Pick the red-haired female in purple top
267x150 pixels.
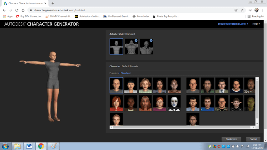(160, 103)
